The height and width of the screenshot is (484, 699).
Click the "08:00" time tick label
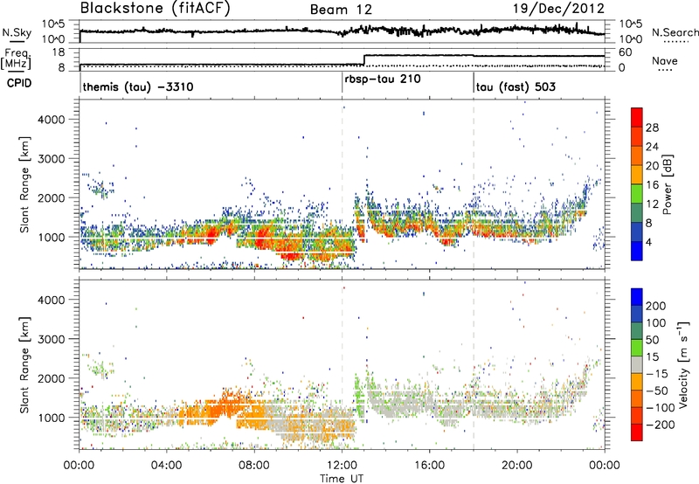pos(254,466)
